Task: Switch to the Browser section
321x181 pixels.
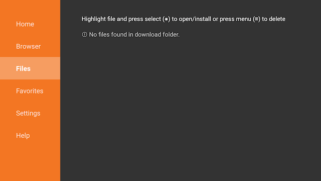Action: pyautogui.click(x=30, y=46)
